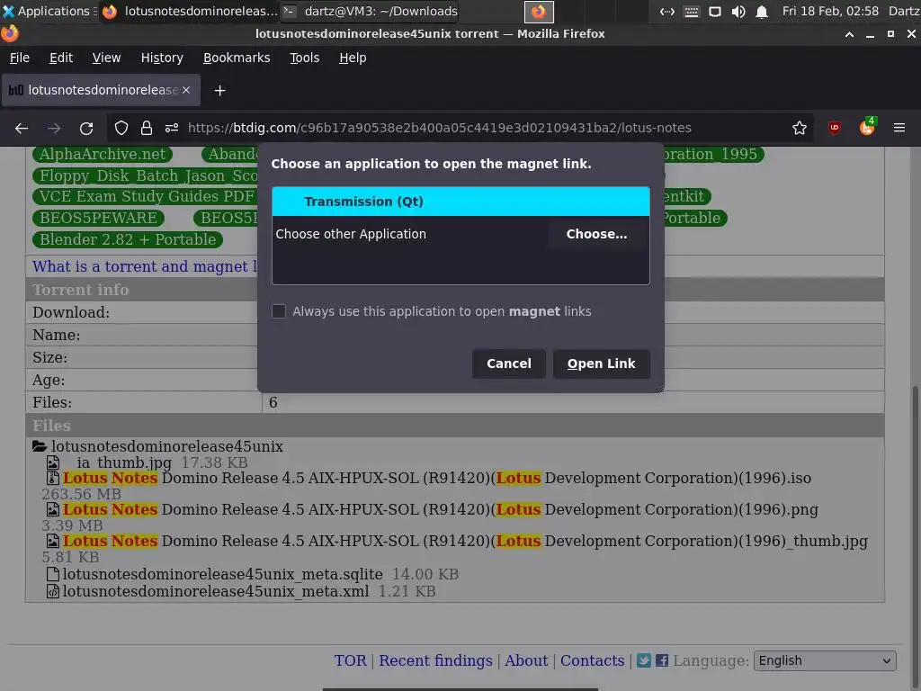
Task: Cancel the magnet link dialog
Action: pyautogui.click(x=509, y=363)
